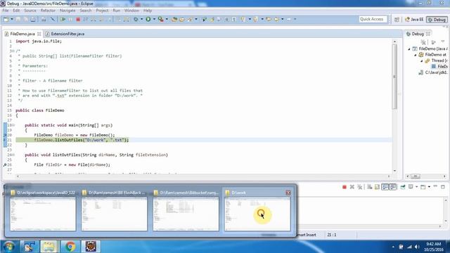Screen dimensions: 450x253
Task: Click the New file toolbar icon
Action: click(6, 19)
